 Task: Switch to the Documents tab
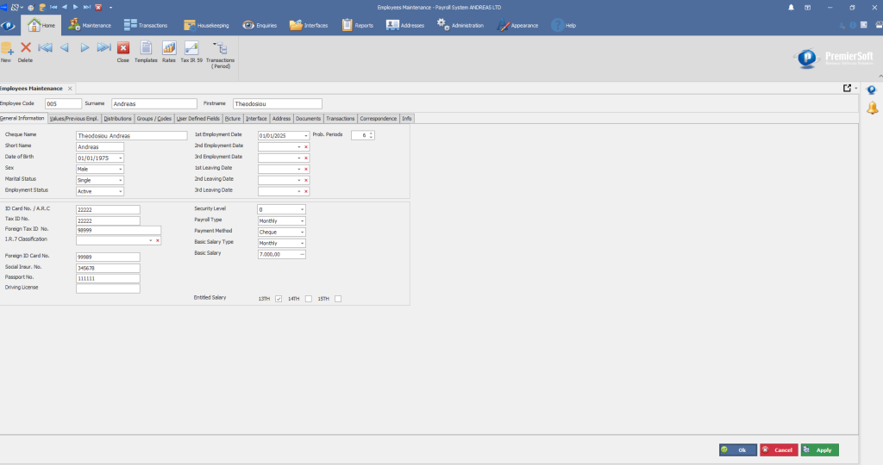308,119
